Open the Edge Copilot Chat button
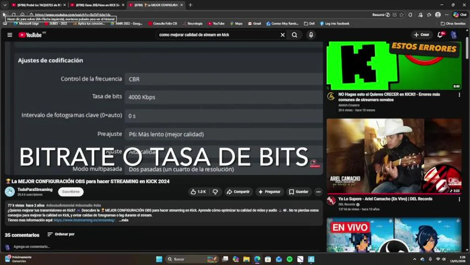This screenshot has width=470, height=265. tap(460, 15)
